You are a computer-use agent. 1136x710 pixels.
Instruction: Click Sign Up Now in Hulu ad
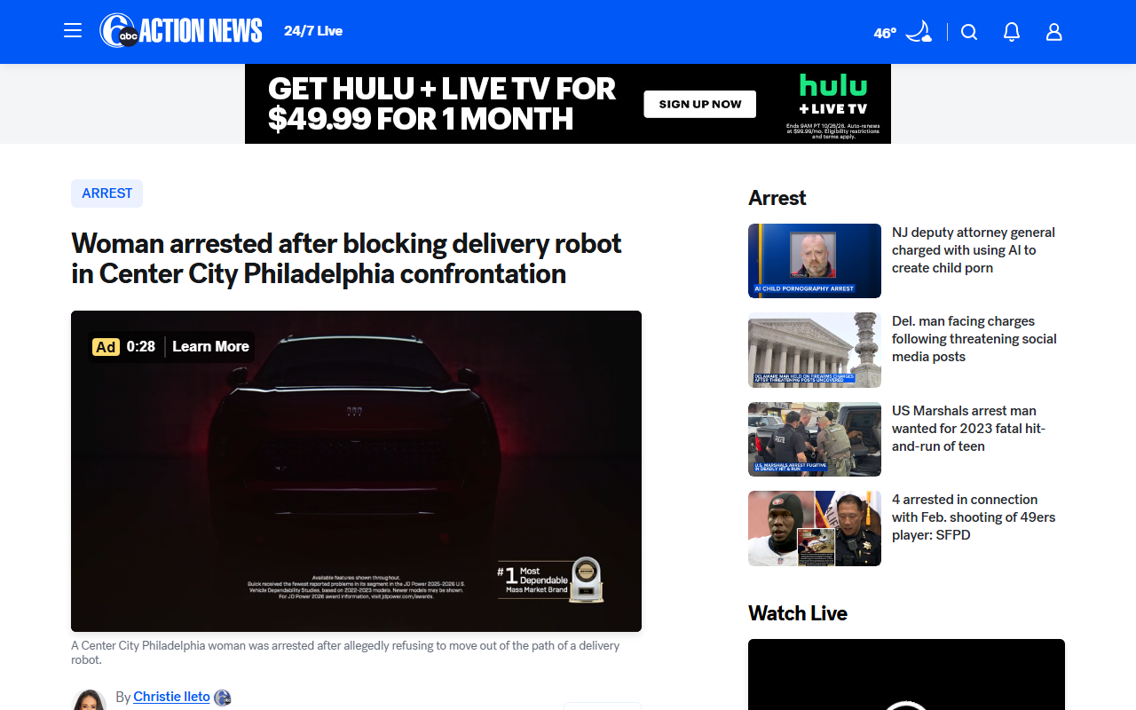(x=700, y=104)
